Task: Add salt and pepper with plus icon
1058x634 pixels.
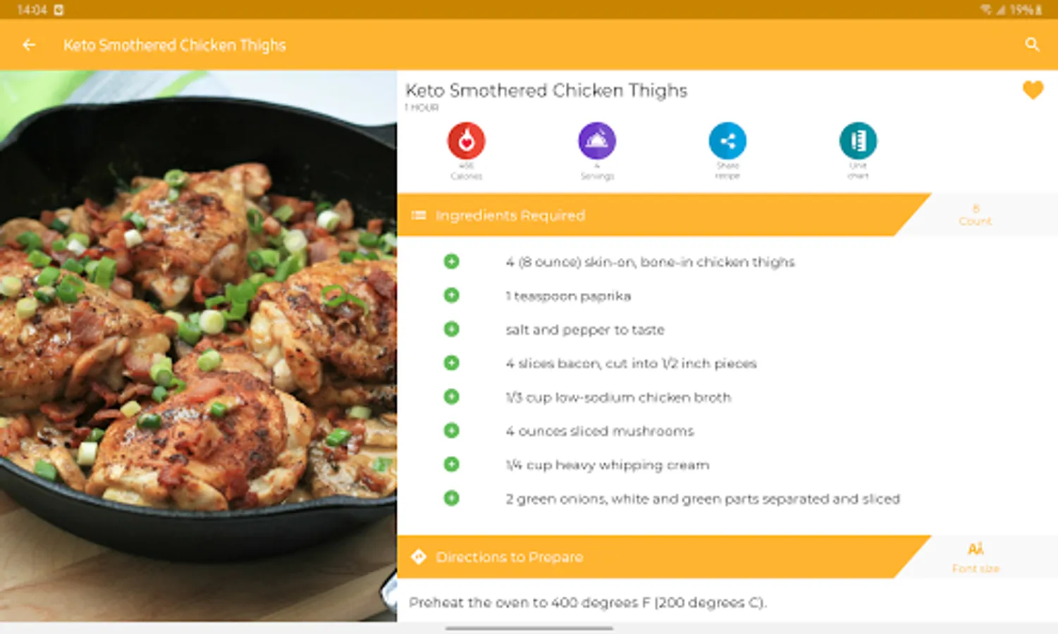Action: tap(451, 329)
